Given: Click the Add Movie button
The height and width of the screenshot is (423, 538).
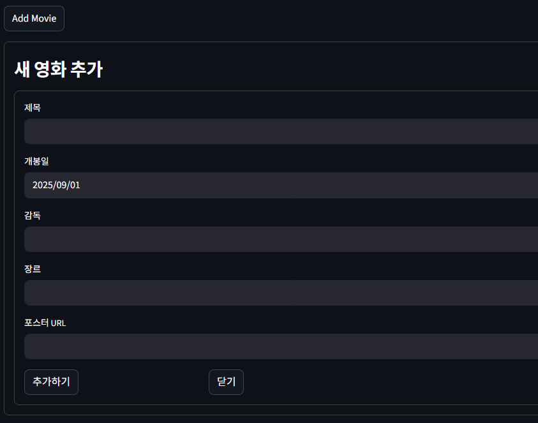Looking at the screenshot, I should tap(34, 19).
